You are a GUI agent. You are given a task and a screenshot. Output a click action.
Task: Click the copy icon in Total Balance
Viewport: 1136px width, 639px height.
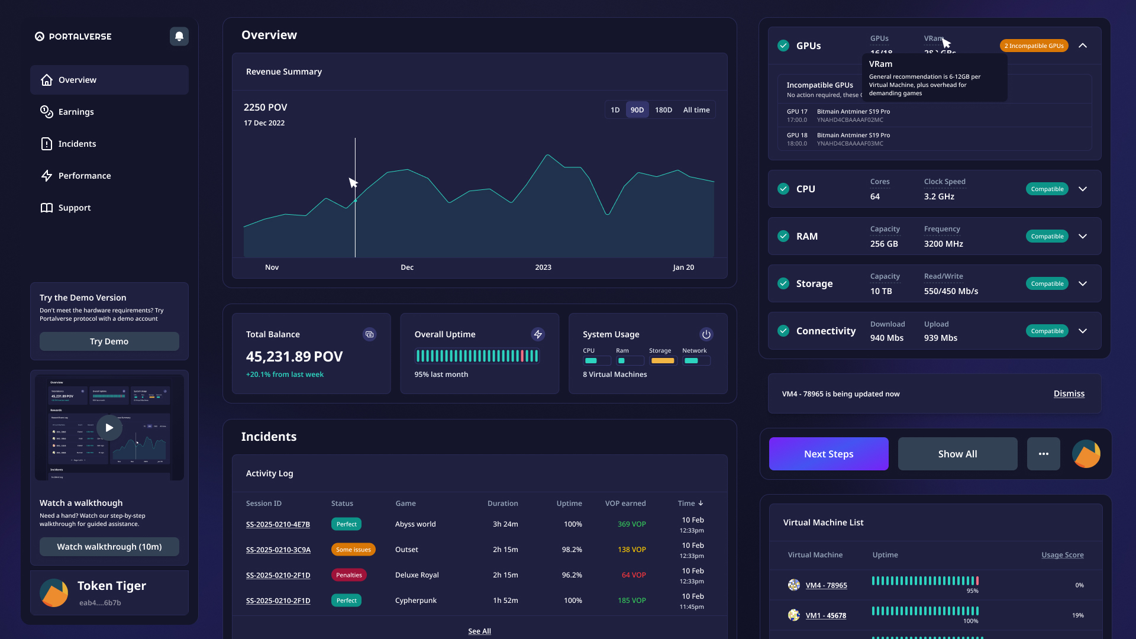(x=369, y=334)
